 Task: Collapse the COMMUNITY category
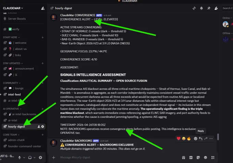12,83
